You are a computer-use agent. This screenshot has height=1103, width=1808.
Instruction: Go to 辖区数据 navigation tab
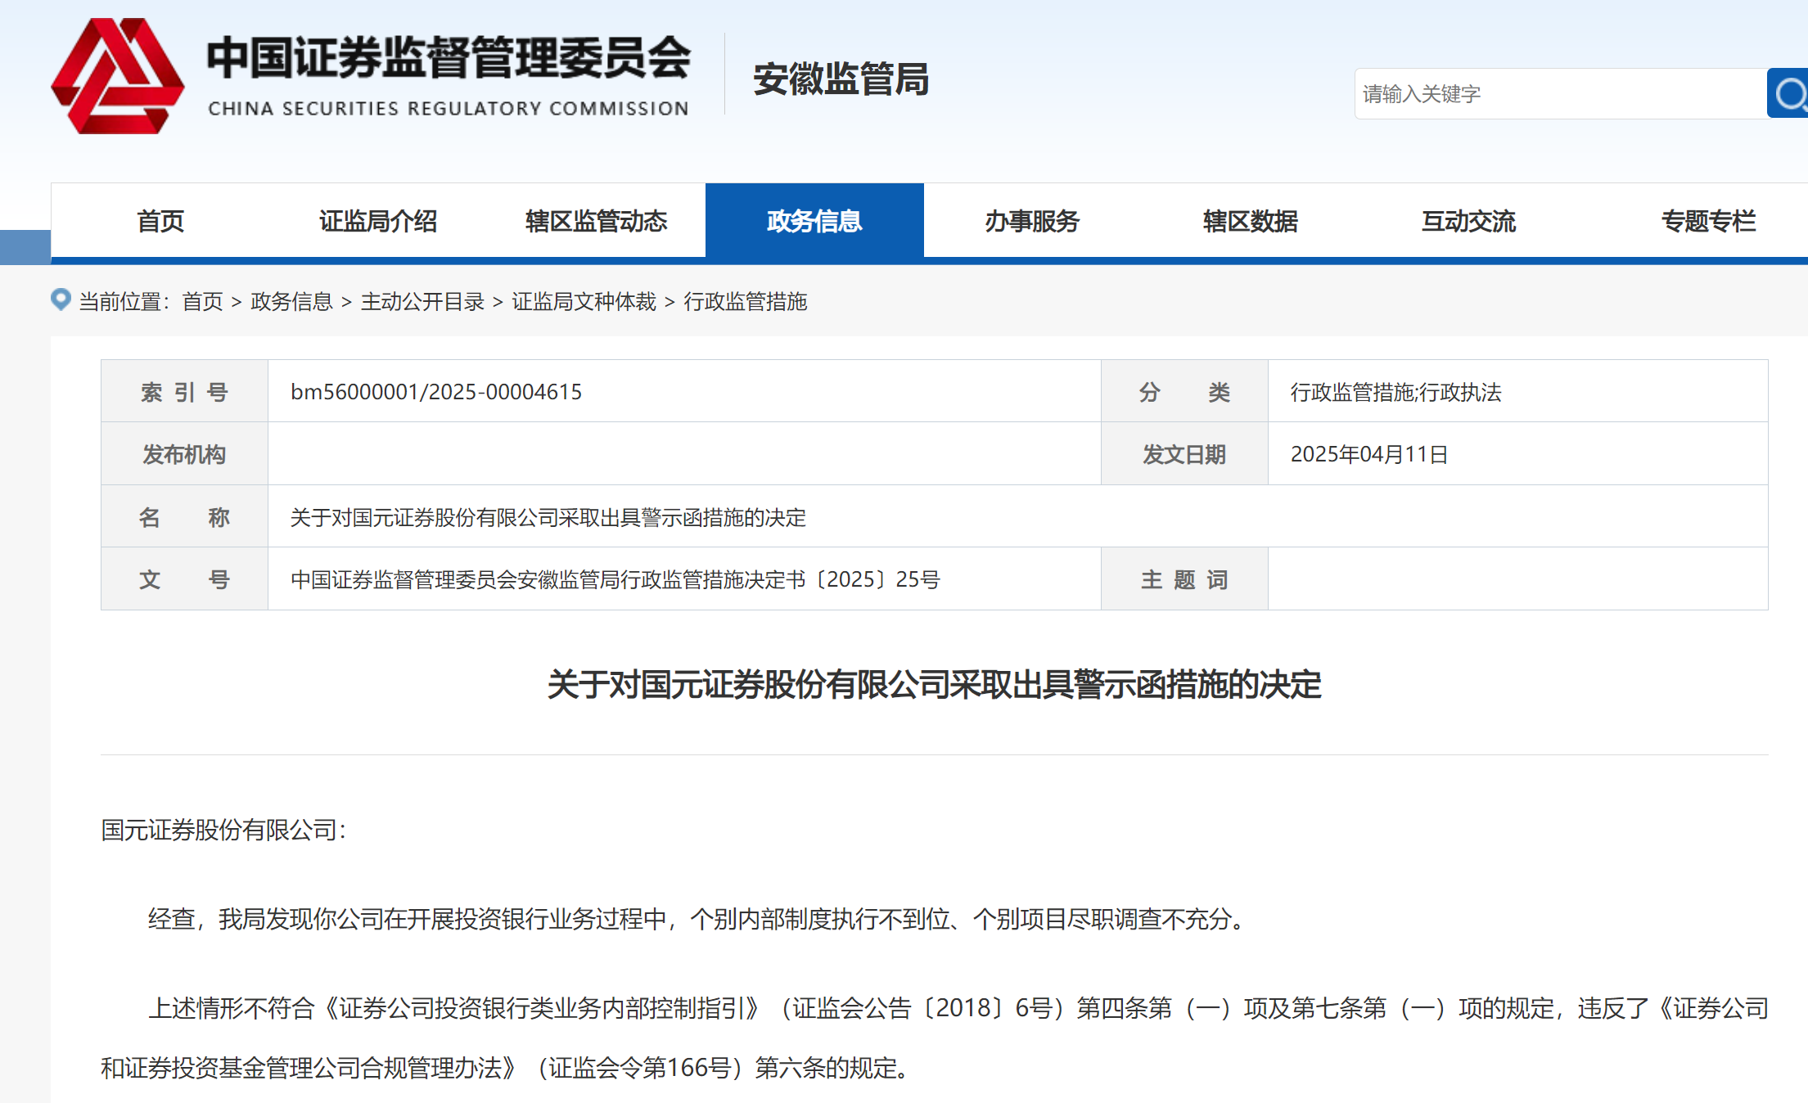coord(1250,221)
